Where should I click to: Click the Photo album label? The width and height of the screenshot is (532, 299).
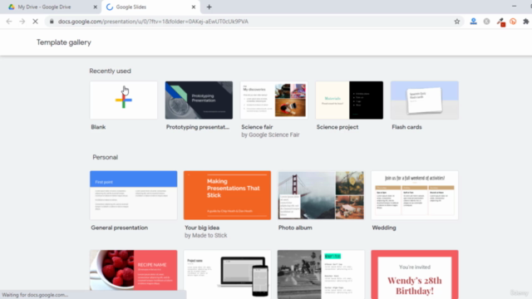[295, 228]
